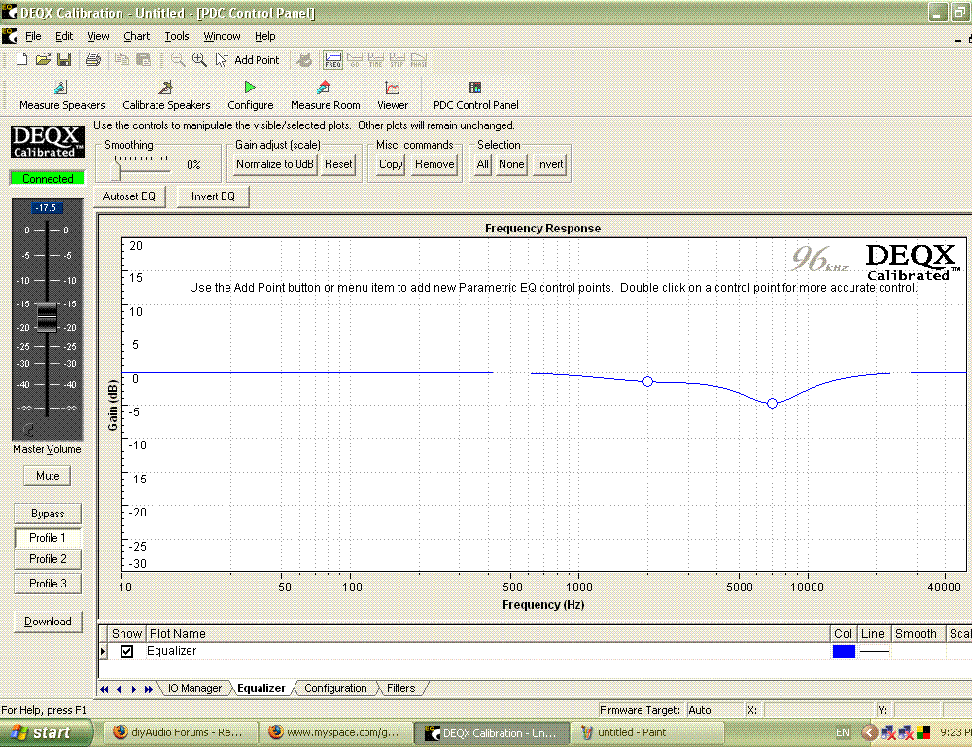Image resolution: width=972 pixels, height=747 pixels.
Task: Open the Chart menu
Action: click(x=136, y=36)
